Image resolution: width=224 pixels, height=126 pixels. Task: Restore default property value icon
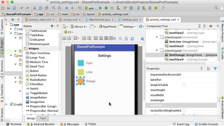pos(208,69)
